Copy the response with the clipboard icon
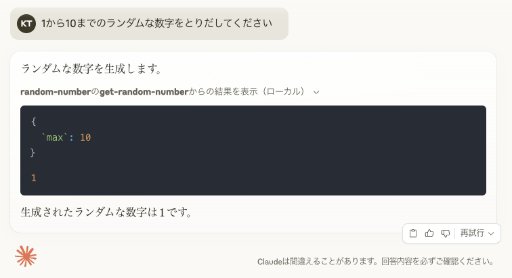 pyautogui.click(x=412, y=233)
